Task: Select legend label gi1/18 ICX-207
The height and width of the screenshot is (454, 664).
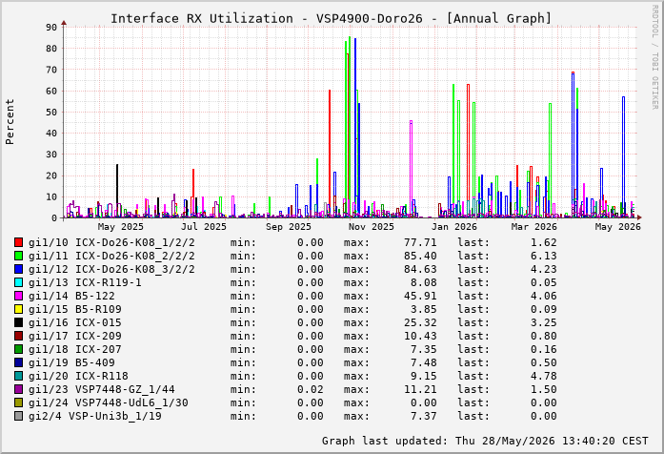Action: pyautogui.click(x=75, y=349)
